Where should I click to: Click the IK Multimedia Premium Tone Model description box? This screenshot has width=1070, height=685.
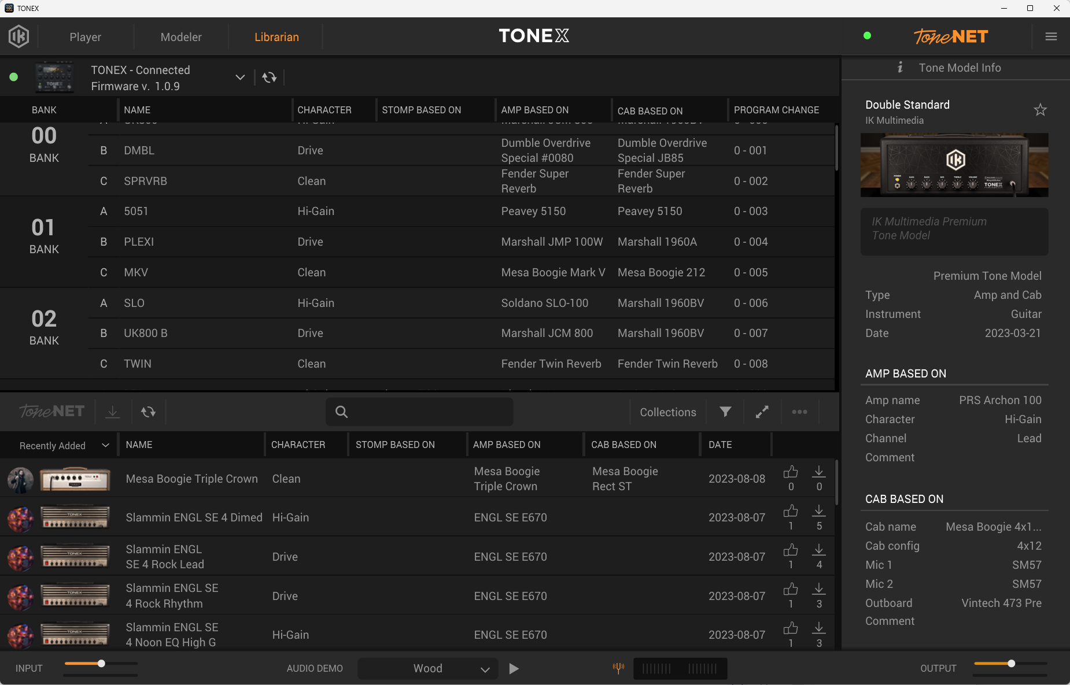(x=954, y=231)
